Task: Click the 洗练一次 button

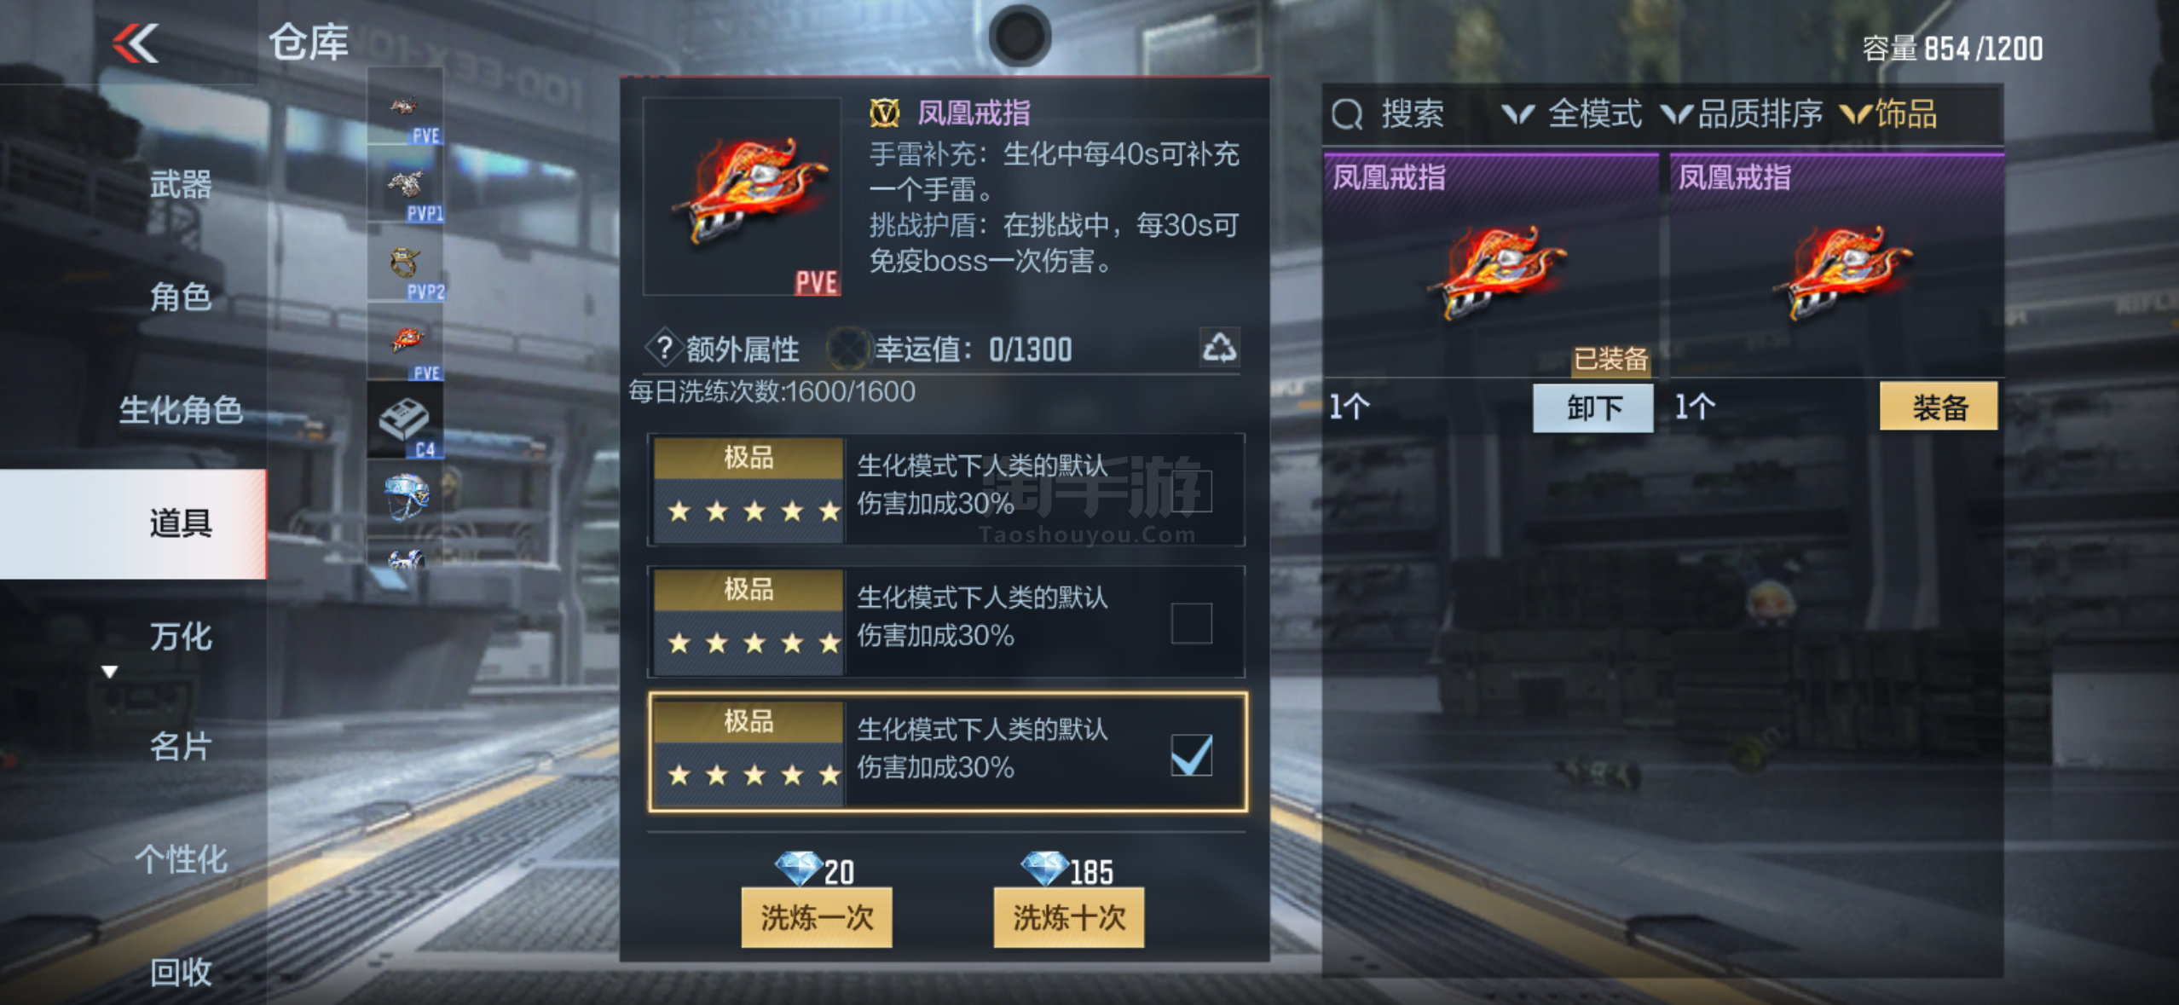Action: click(x=816, y=917)
